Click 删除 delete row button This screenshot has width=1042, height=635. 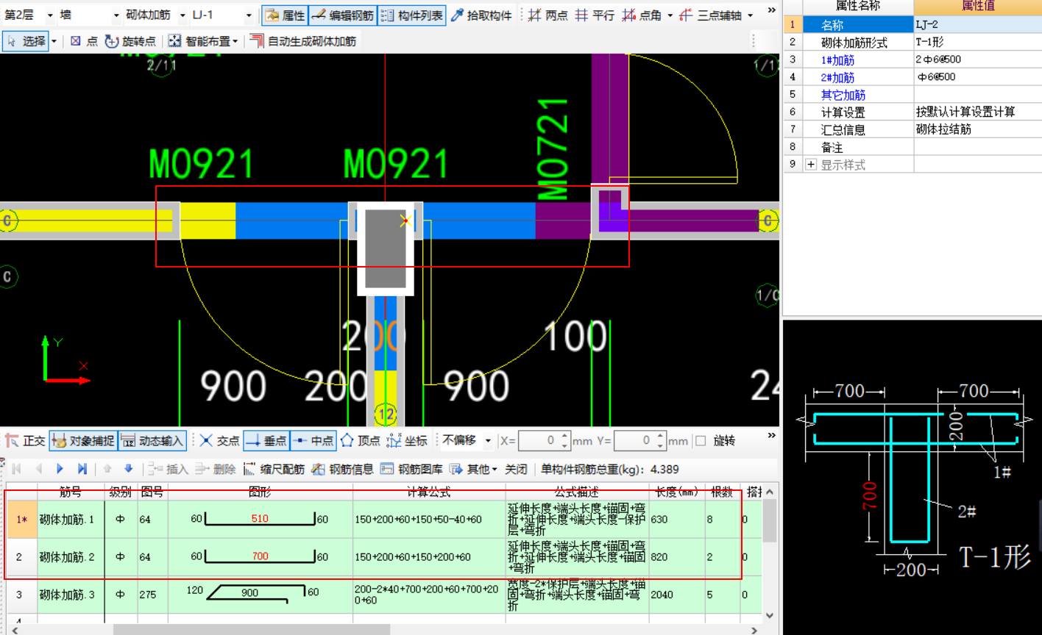(216, 469)
